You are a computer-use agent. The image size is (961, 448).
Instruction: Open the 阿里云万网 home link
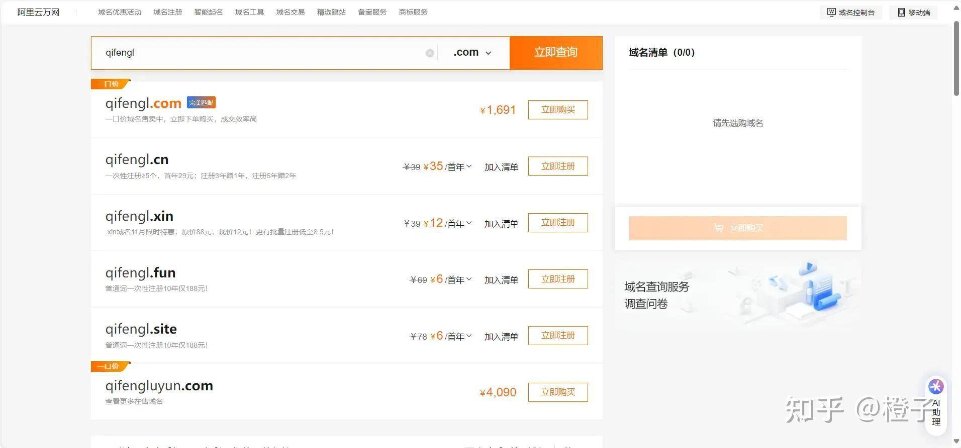point(38,12)
